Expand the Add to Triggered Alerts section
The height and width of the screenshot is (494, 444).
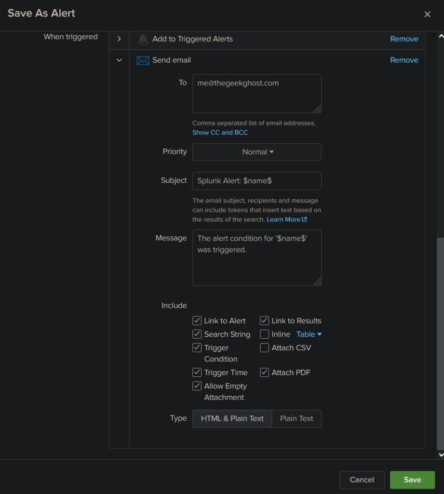tap(119, 39)
